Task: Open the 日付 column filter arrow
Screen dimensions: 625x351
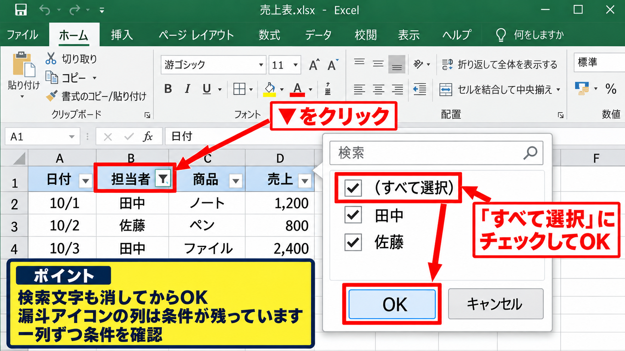Action: [x=86, y=181]
